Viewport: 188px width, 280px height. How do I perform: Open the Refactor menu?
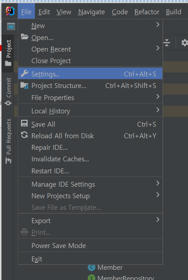click(x=147, y=12)
